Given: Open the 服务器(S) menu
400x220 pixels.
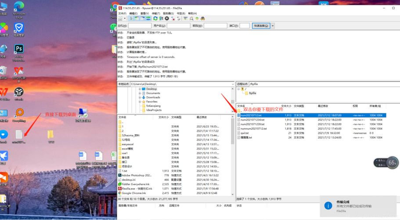Looking at the screenshot, I should pos(168,13).
